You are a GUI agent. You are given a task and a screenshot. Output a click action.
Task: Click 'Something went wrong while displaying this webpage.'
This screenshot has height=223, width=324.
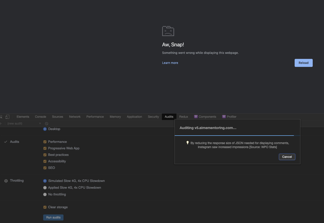pyautogui.click(x=200, y=53)
